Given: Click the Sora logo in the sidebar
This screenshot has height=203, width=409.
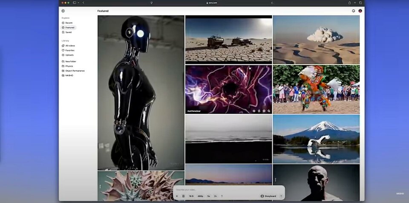Looking at the screenshot, I should pyautogui.click(x=63, y=11).
